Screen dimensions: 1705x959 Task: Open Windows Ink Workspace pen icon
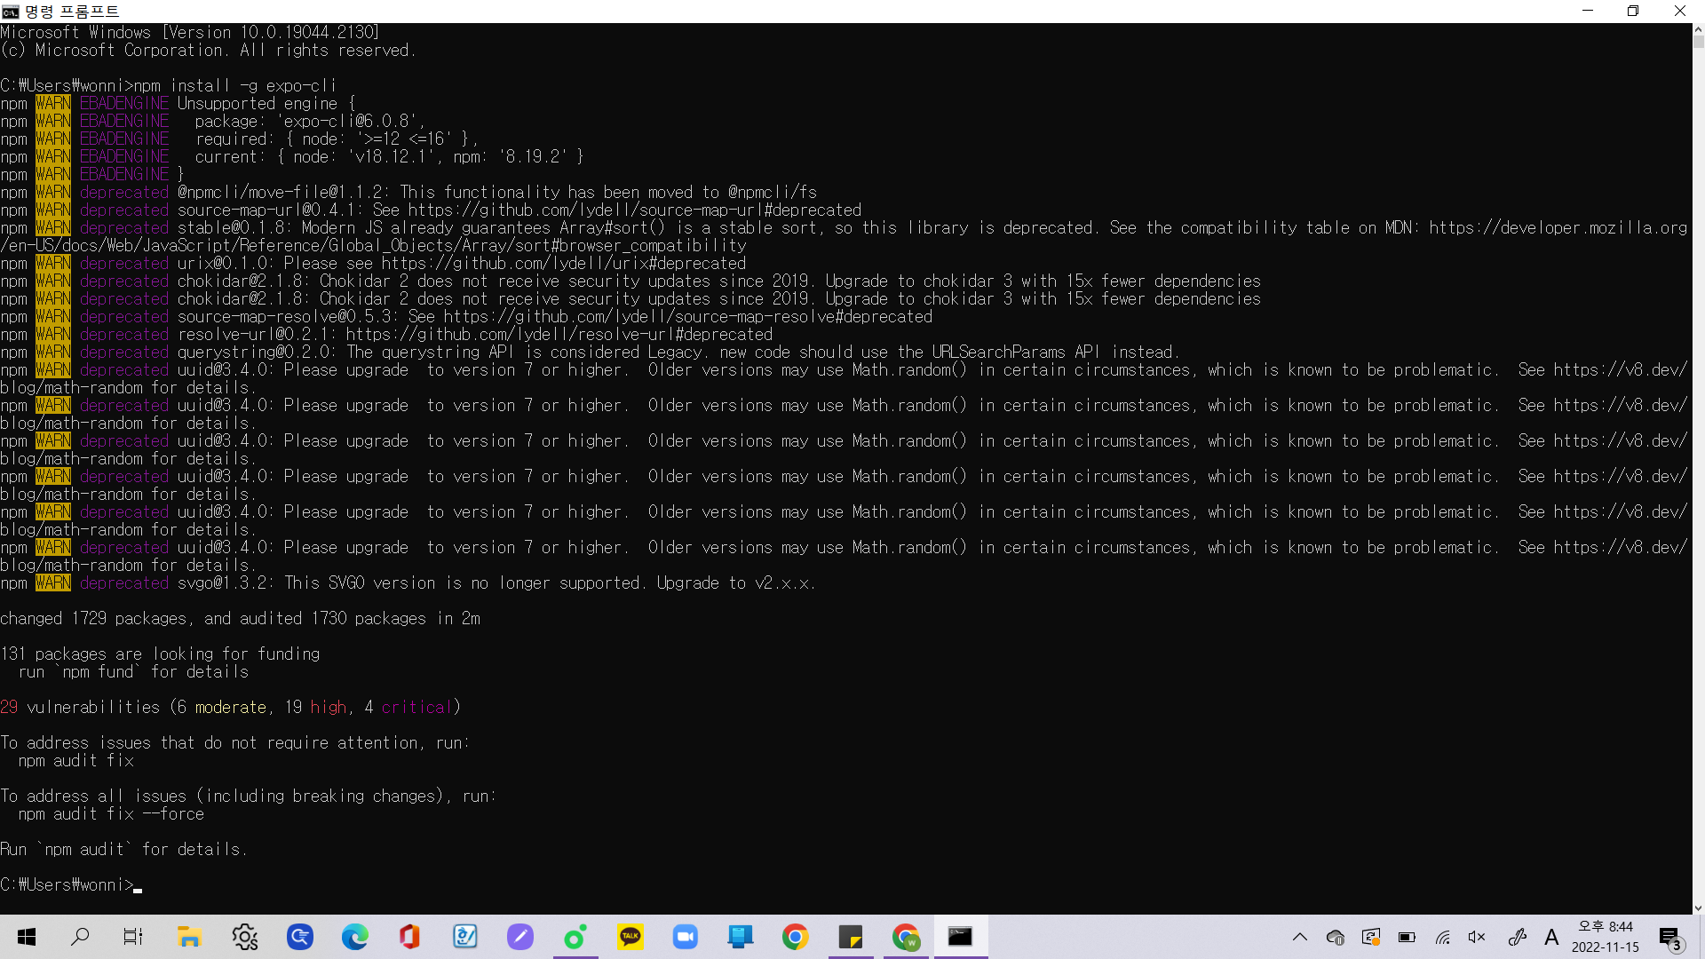(1517, 937)
